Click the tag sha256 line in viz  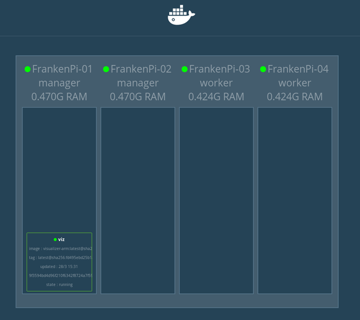(x=60, y=257)
